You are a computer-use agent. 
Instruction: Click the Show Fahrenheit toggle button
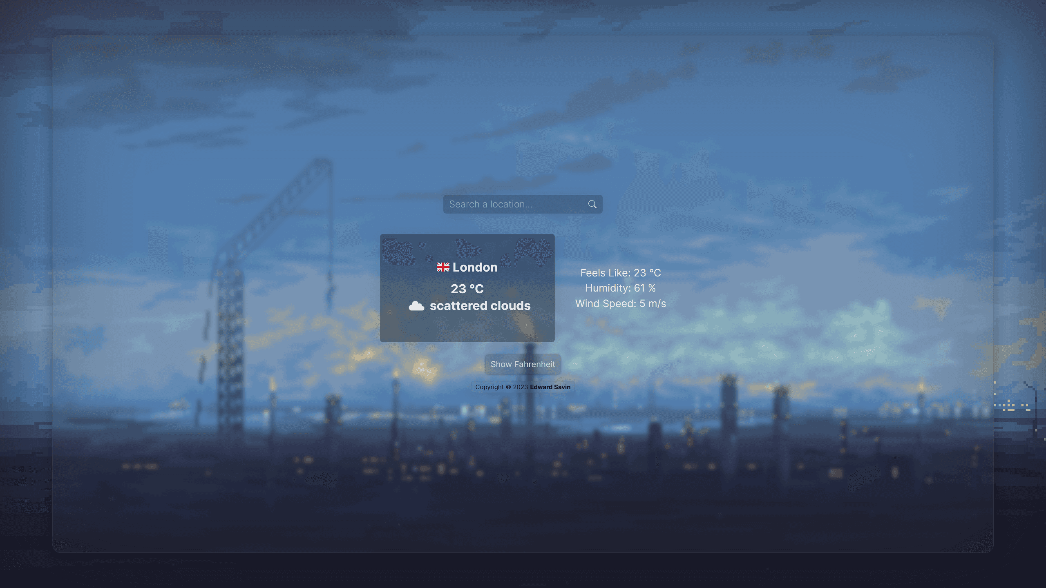tap(523, 364)
